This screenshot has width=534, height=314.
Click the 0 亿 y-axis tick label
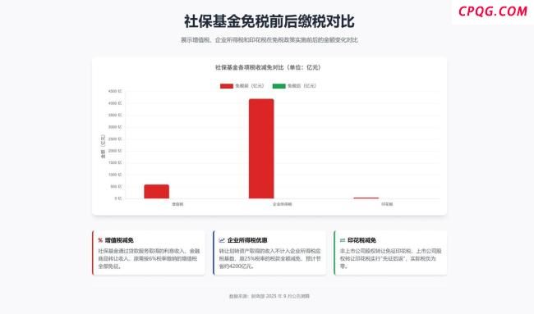coord(117,198)
